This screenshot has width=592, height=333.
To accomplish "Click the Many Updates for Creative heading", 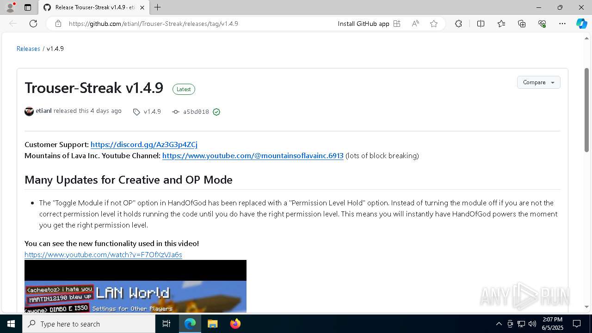I will click(x=129, y=180).
